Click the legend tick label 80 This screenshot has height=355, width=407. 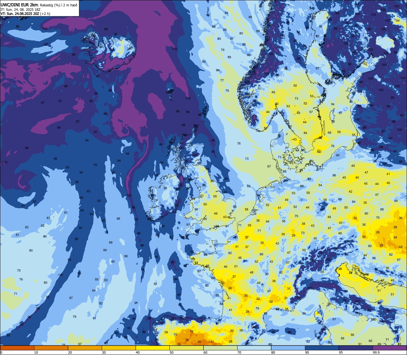pyautogui.click(x=273, y=352)
